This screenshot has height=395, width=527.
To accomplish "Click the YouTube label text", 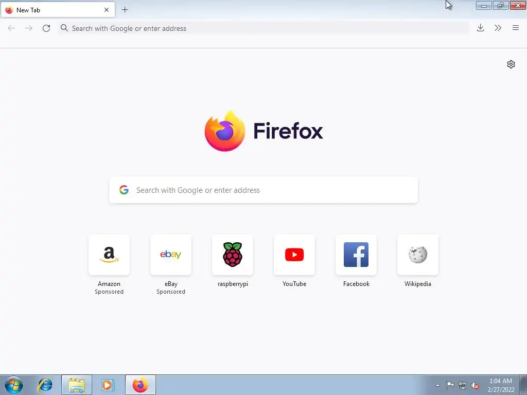I will tap(294, 284).
